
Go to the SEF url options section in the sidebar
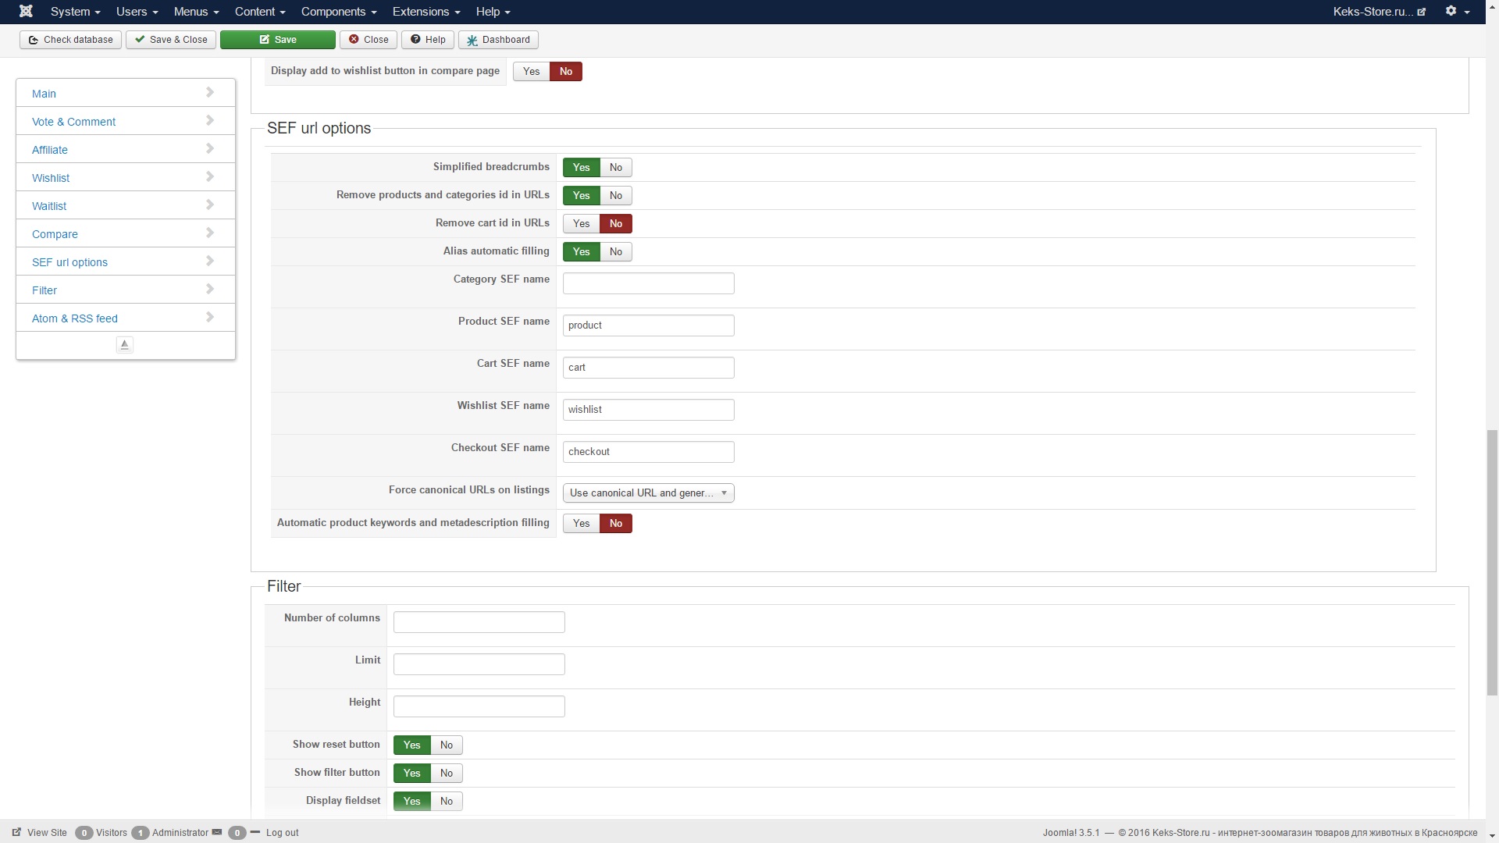coord(70,262)
